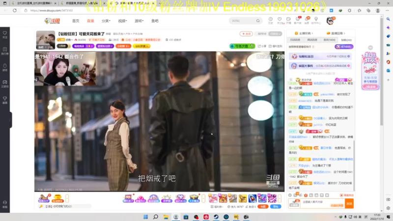Image resolution: width=393 pixels, height=221 pixels.
Task: Select the first pink gift icon
Action: click(213, 198)
